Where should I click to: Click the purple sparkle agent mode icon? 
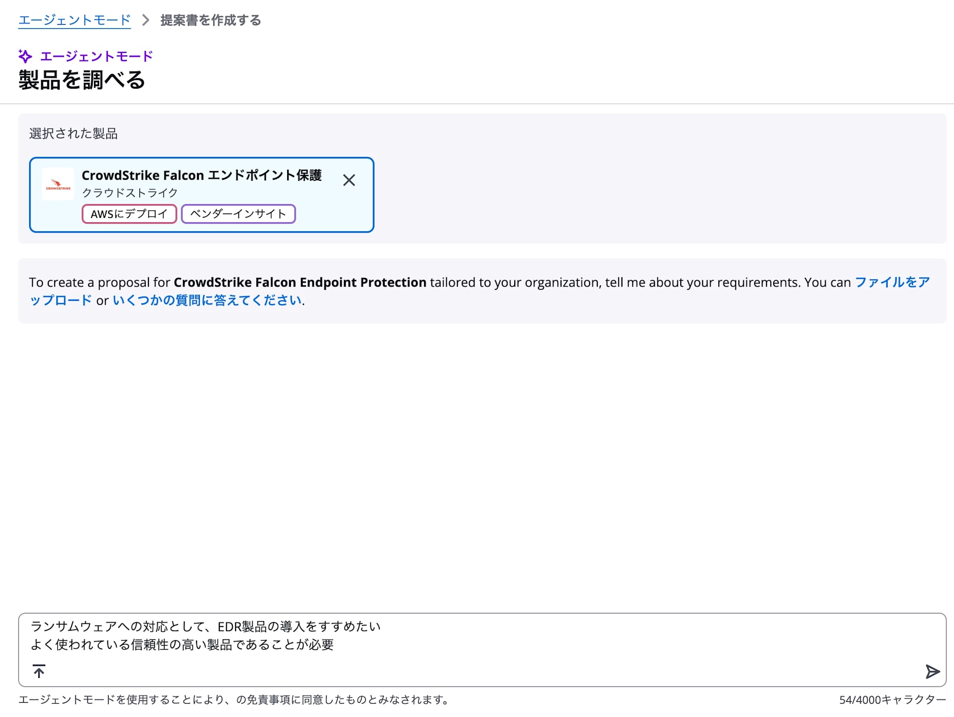pos(25,56)
